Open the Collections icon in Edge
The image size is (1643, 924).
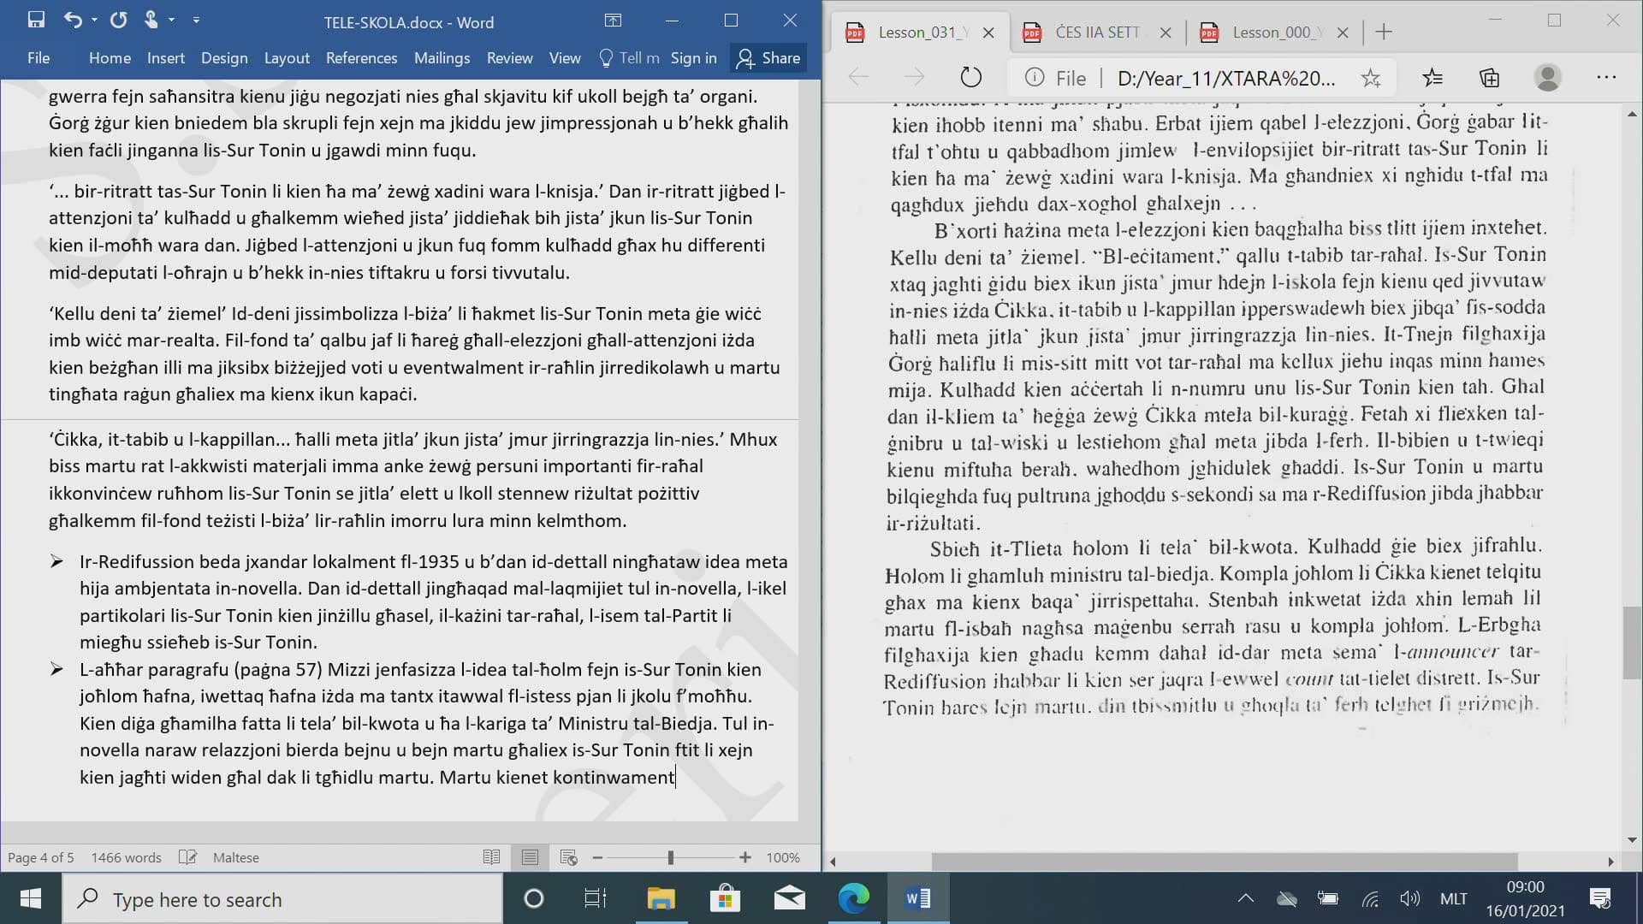pyautogui.click(x=1489, y=78)
